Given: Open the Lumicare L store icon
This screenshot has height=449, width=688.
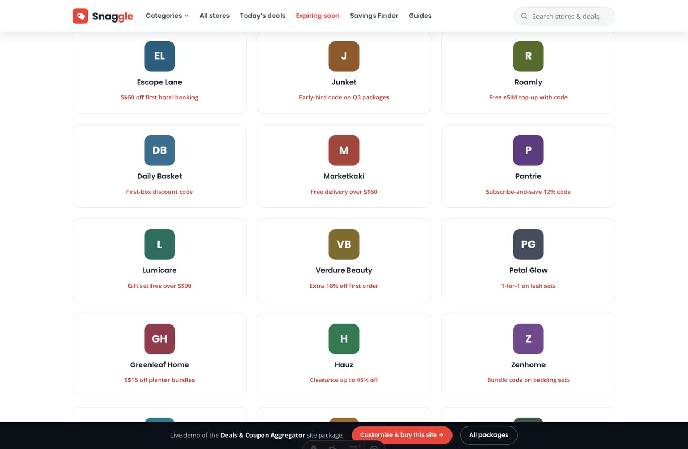Looking at the screenshot, I should click(x=160, y=244).
